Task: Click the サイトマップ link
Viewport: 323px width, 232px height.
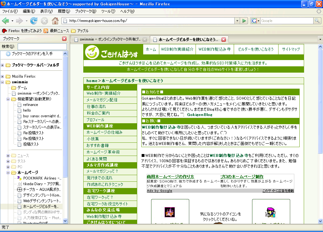Action: click(x=291, y=49)
